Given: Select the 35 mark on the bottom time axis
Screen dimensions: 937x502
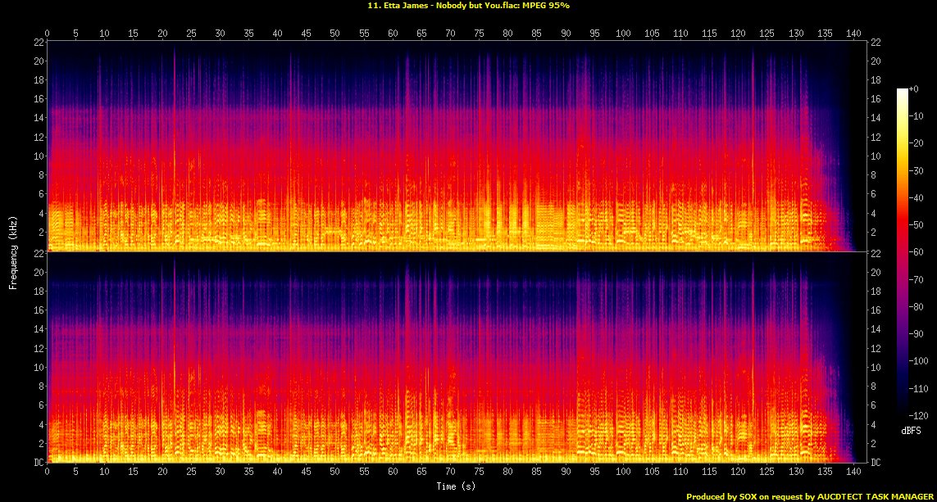Looking at the screenshot, I should [248, 473].
